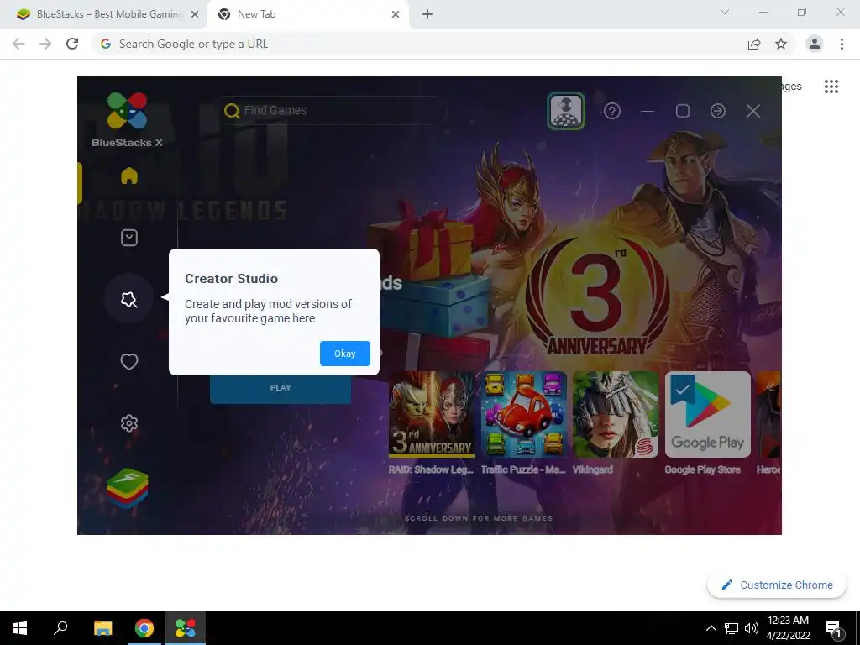Bookmark this tab star icon
The height and width of the screenshot is (645, 860).
tap(781, 44)
